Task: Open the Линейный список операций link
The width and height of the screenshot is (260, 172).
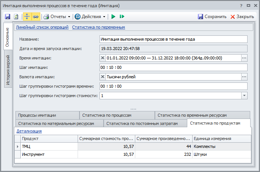Action: pyautogui.click(x=42, y=27)
